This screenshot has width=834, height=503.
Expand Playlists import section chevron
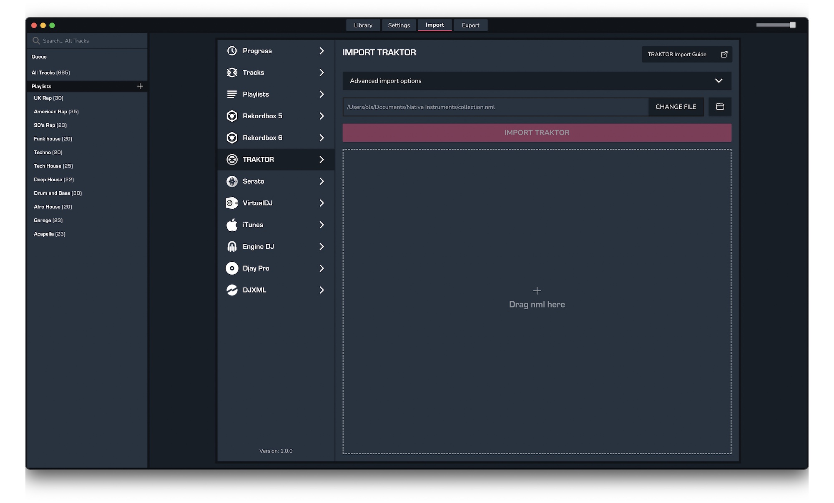[322, 94]
